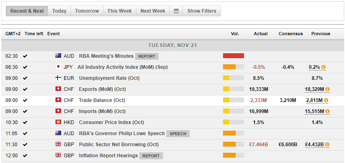The width and height of the screenshot is (345, 163).
Task: Click the info icon next to 18,329M
Action: pos(327,89)
